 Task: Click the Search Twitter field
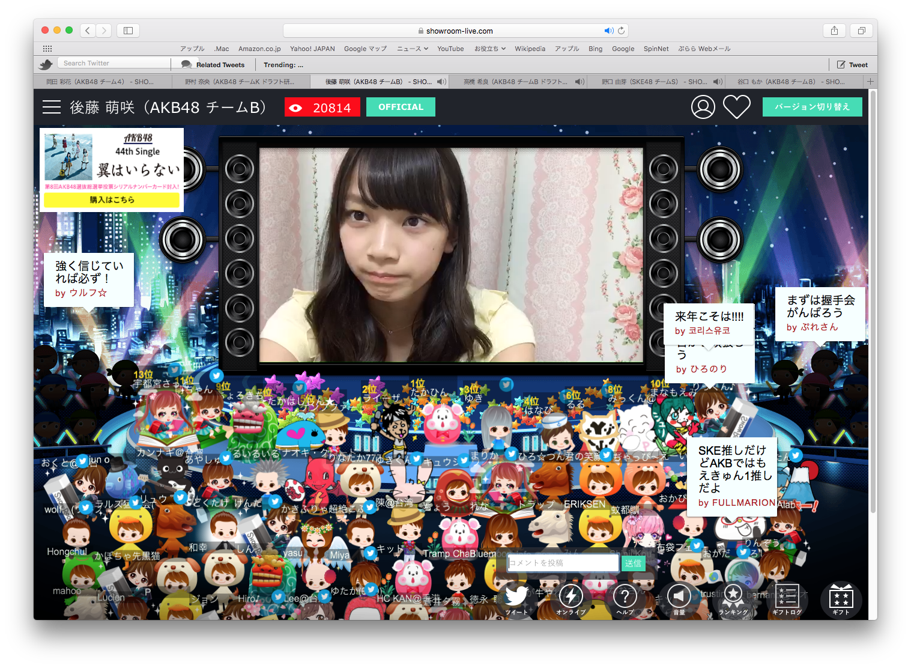click(114, 63)
